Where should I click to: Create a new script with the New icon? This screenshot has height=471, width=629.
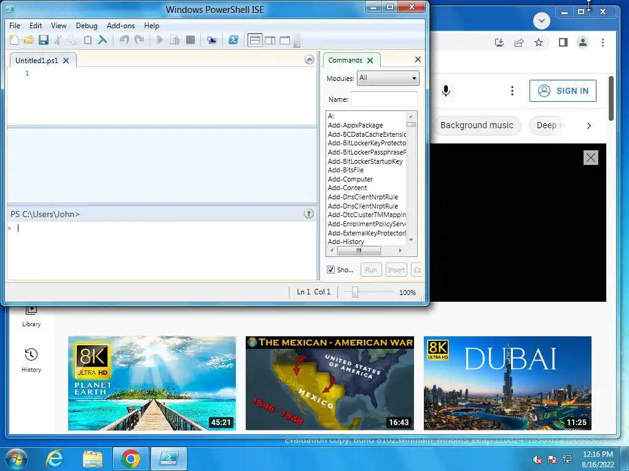(14, 40)
